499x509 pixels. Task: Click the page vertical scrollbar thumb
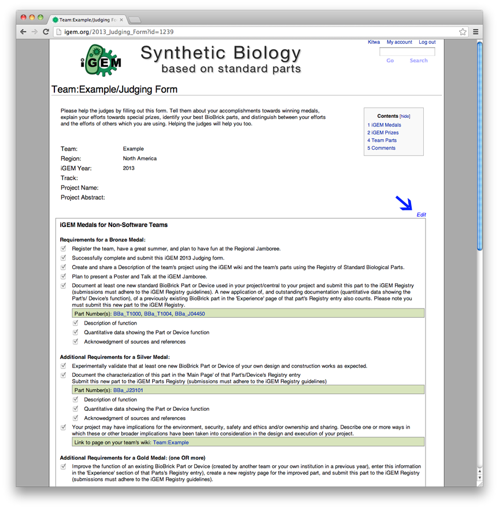point(479,146)
